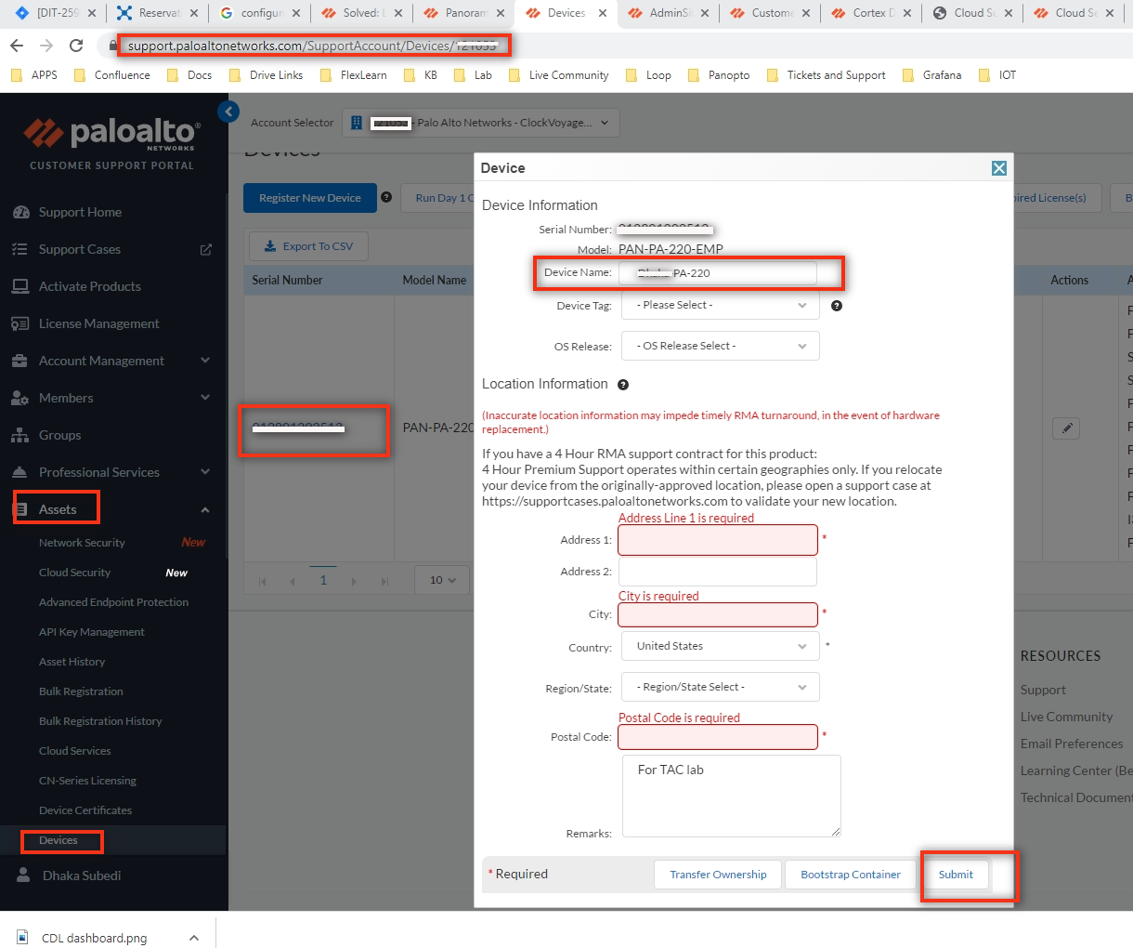Collapse the sidebar using the blue arrow icon
Image resolution: width=1133 pixels, height=948 pixels.
(228, 111)
